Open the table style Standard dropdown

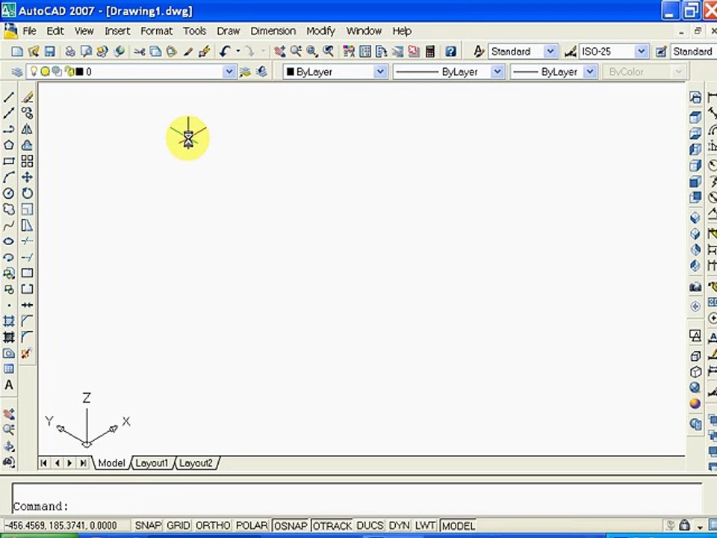pos(693,52)
